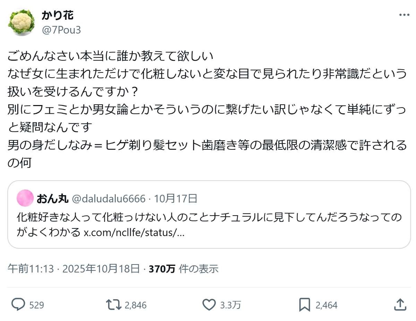Screen dimensions: 416x321
Task: Click the 2,846 reposts count
Action: click(136, 305)
